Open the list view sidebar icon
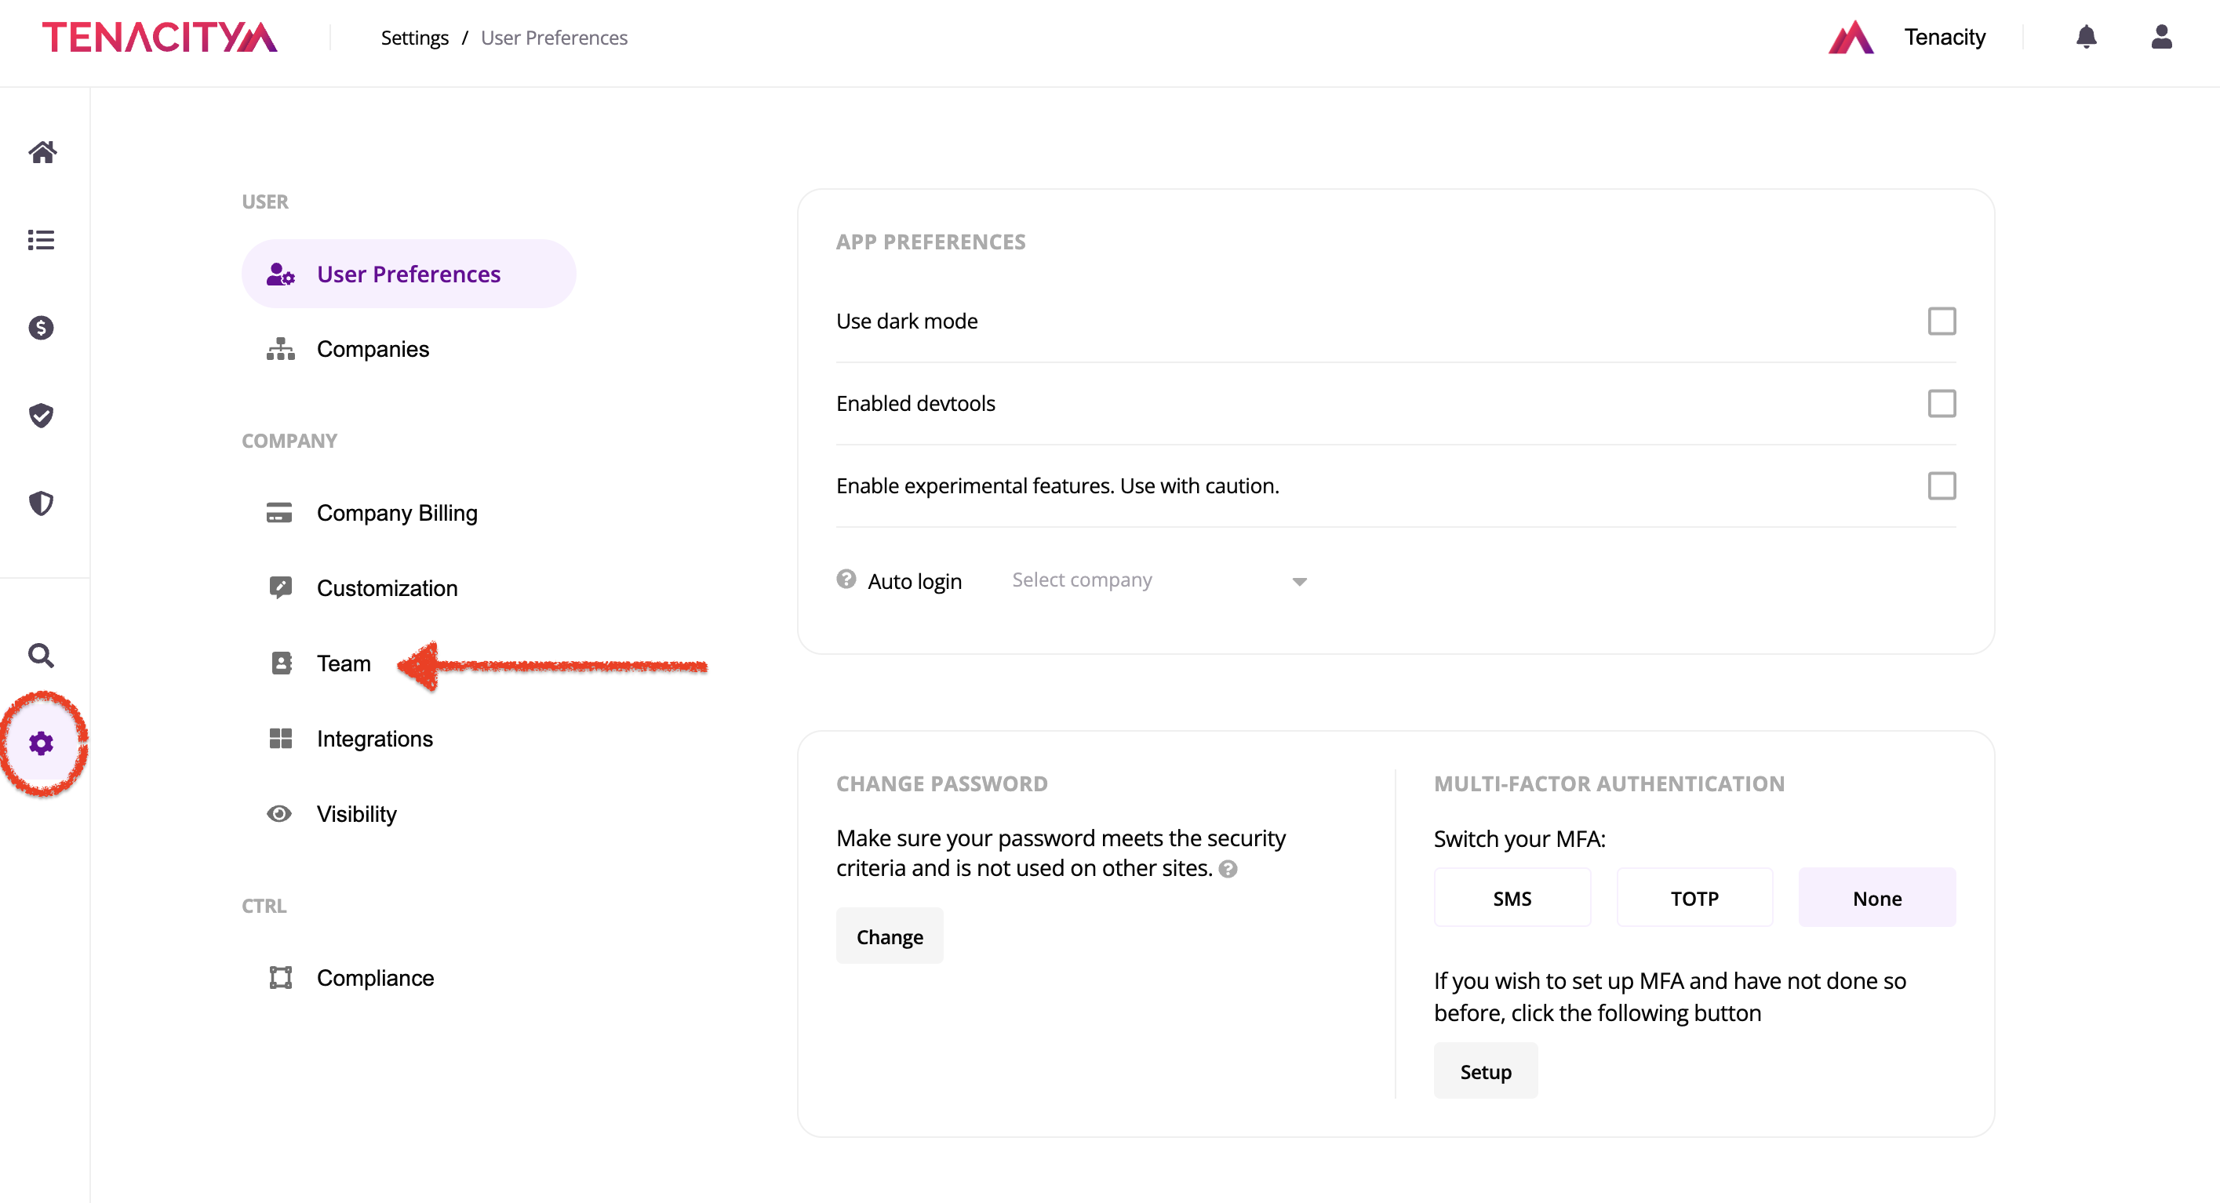Screen dimensions: 2220x1203 point(42,239)
